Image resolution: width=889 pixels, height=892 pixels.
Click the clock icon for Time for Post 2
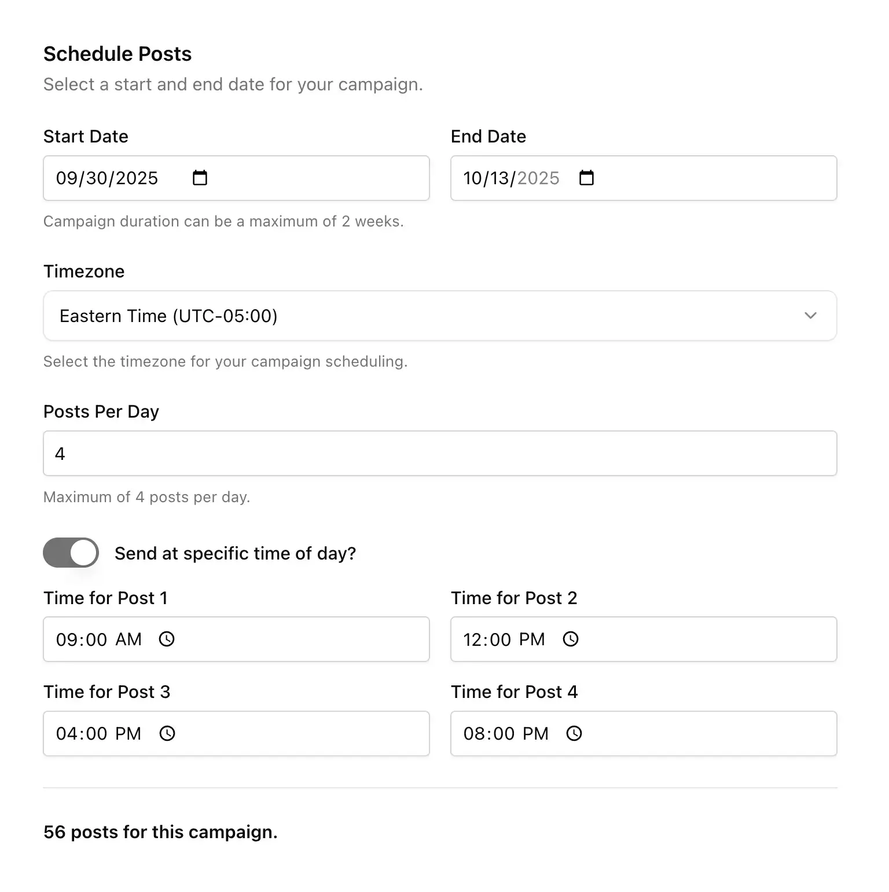[571, 639]
